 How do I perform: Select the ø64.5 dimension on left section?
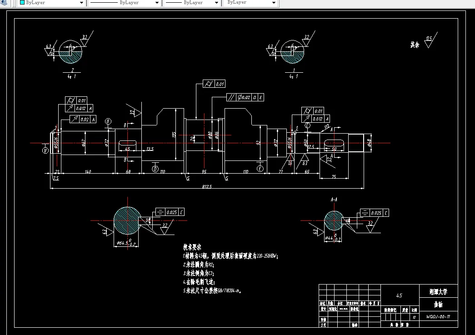tap(126, 243)
